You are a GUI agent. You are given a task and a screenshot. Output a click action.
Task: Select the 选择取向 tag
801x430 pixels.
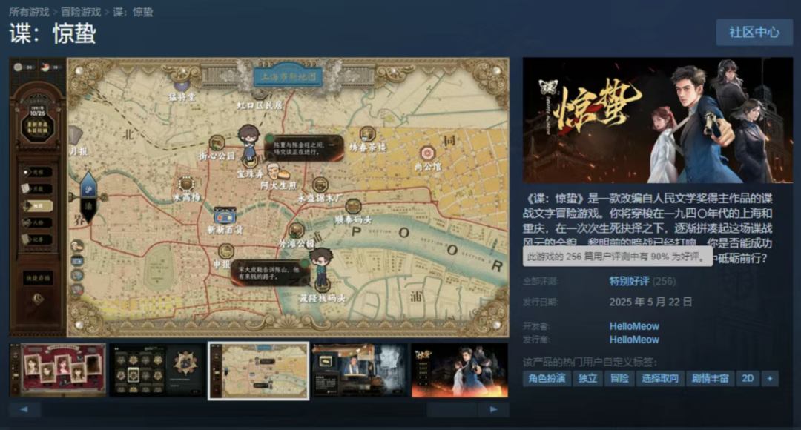click(x=659, y=378)
